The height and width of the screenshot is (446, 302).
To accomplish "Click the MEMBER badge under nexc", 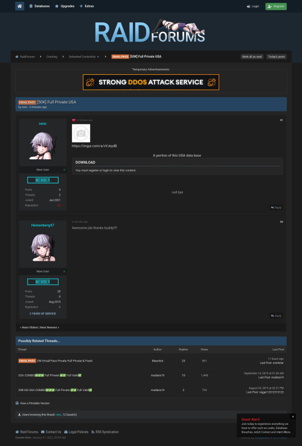I will (x=43, y=180).
